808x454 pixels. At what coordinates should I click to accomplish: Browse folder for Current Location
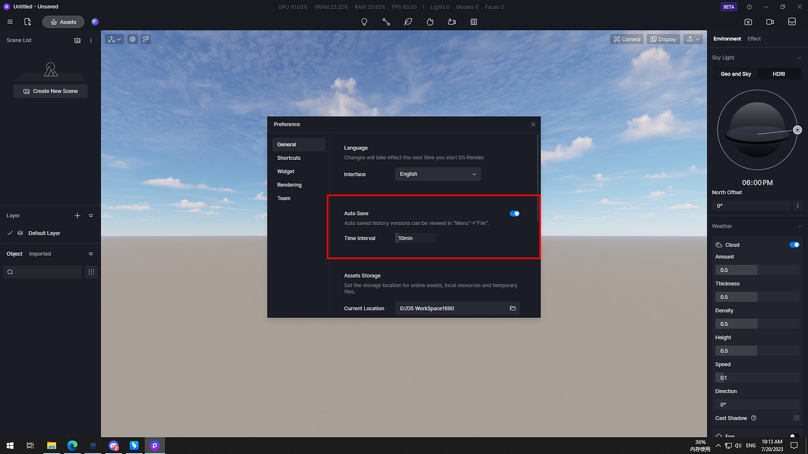click(x=513, y=308)
